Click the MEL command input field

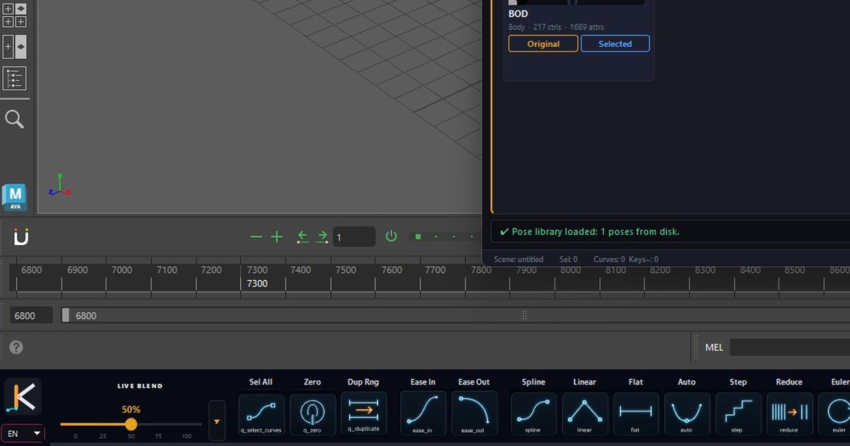[x=790, y=348]
